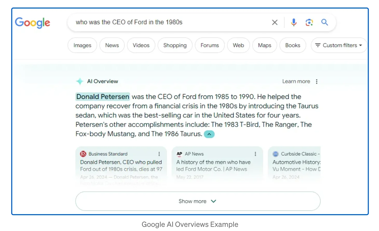Viewport: 379px width, 231px height.
Task: Click the AI Overview sparkle icon
Action: pyautogui.click(x=80, y=81)
